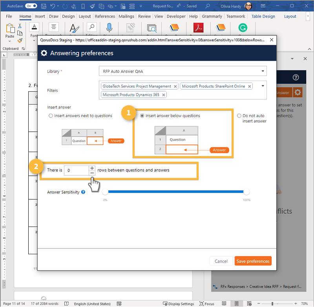Click the Format Painter brush icon
The height and width of the screenshot is (307, 314).
pos(20,41)
